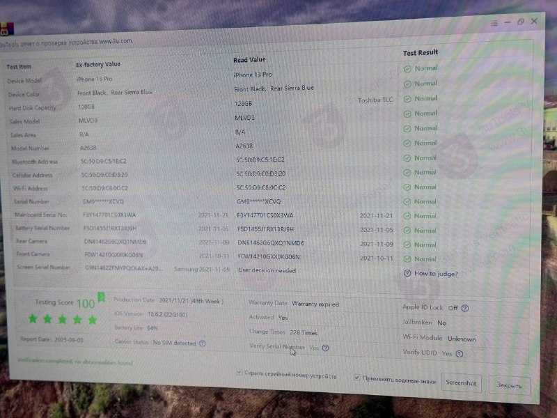Click the help icon next to Verify UDID
This screenshot has height=418, width=557.
460,354
